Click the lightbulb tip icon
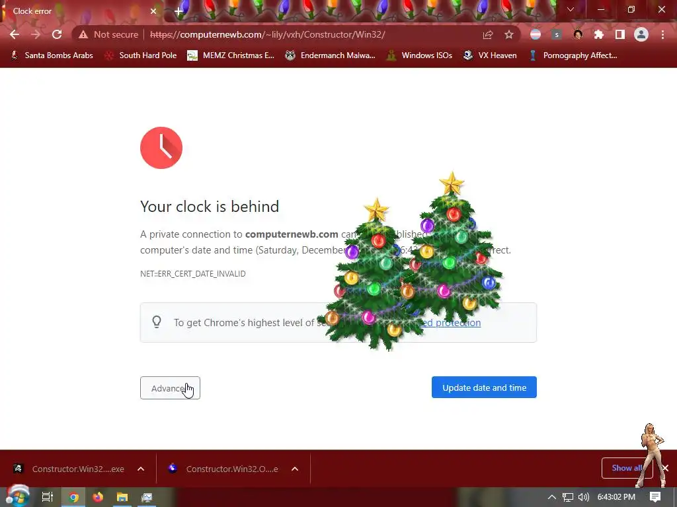This screenshot has width=677, height=507. pyautogui.click(x=157, y=321)
